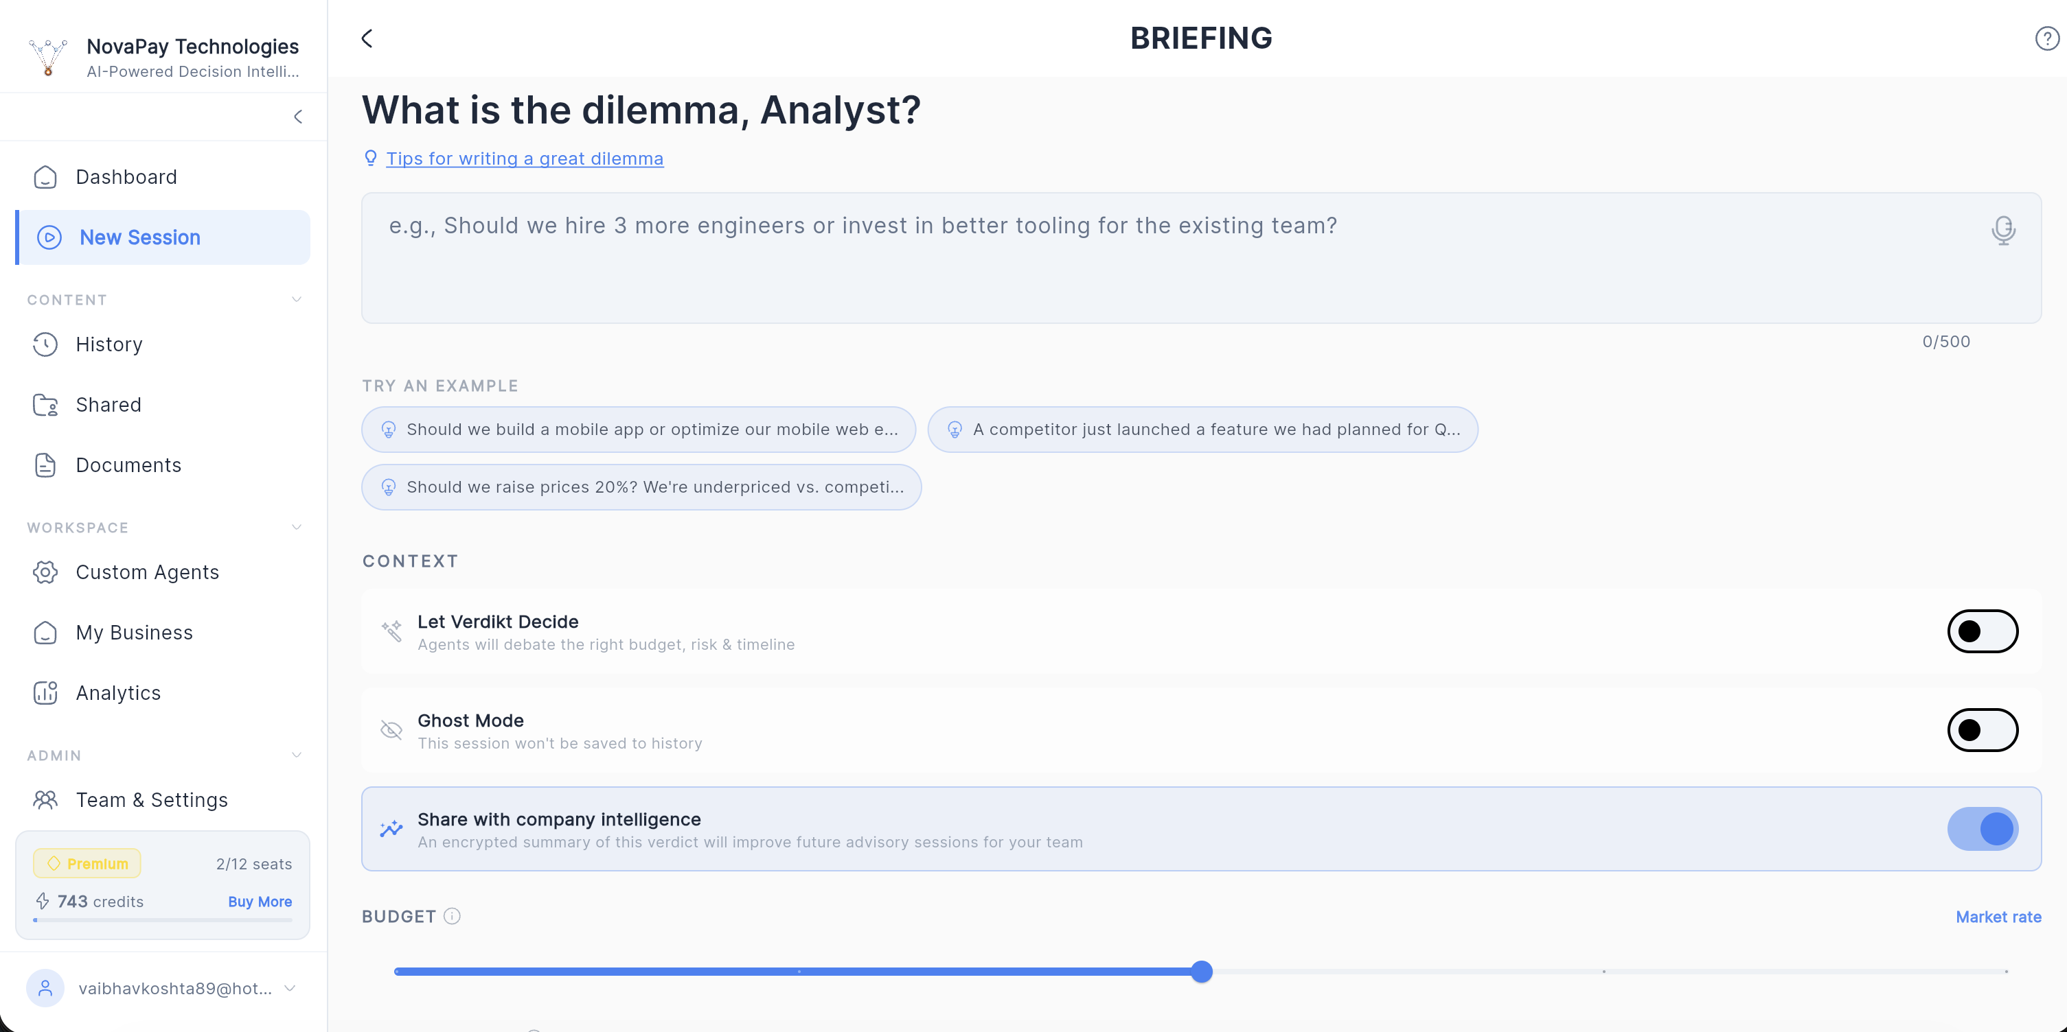Click the help question mark icon
The height and width of the screenshot is (1032, 2067).
tap(2046, 38)
